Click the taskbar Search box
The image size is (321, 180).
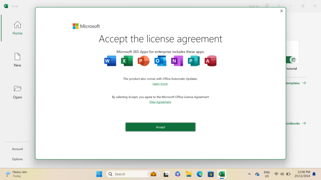tap(133, 174)
